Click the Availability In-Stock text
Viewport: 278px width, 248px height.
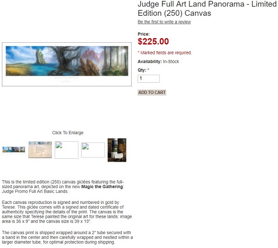[x=158, y=62]
